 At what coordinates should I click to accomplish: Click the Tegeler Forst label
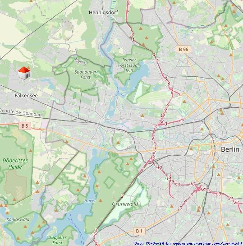click(129, 65)
